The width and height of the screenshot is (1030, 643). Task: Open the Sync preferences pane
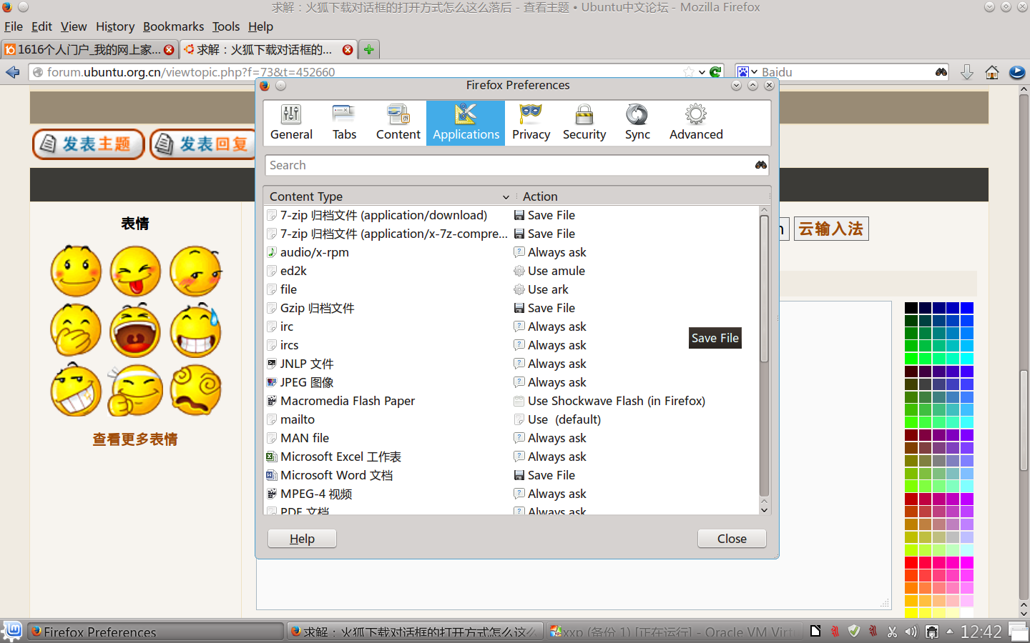click(x=637, y=123)
